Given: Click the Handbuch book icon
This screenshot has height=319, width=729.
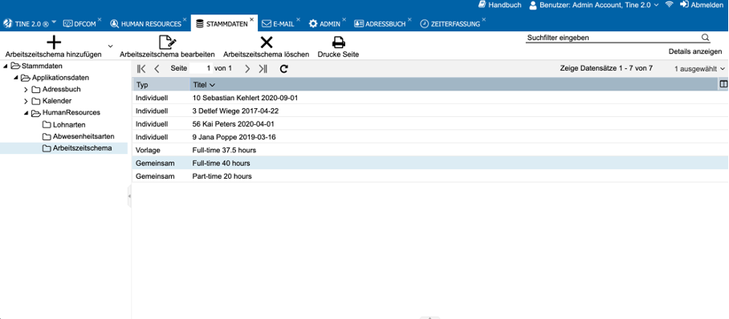Looking at the screenshot, I should coord(483,5).
